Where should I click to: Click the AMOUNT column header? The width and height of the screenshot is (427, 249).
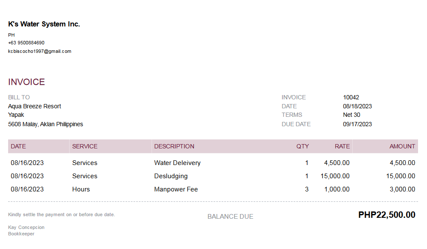pyautogui.click(x=402, y=146)
